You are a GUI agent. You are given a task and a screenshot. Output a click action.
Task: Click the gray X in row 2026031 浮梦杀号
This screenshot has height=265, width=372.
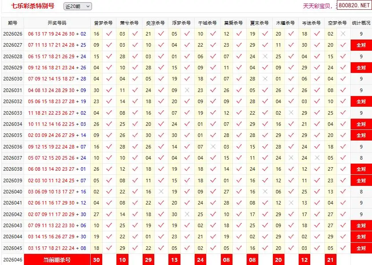point(187,90)
